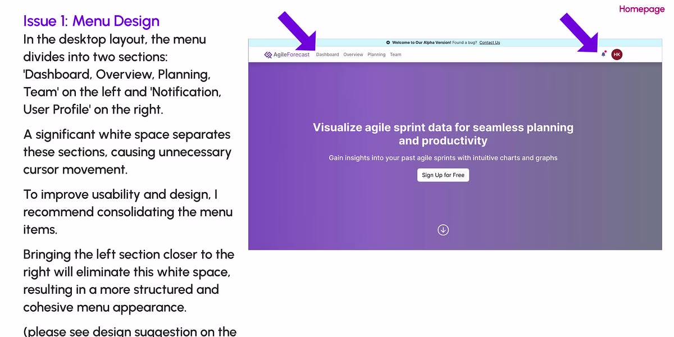Click the AgileForecast logo icon

[268, 54]
